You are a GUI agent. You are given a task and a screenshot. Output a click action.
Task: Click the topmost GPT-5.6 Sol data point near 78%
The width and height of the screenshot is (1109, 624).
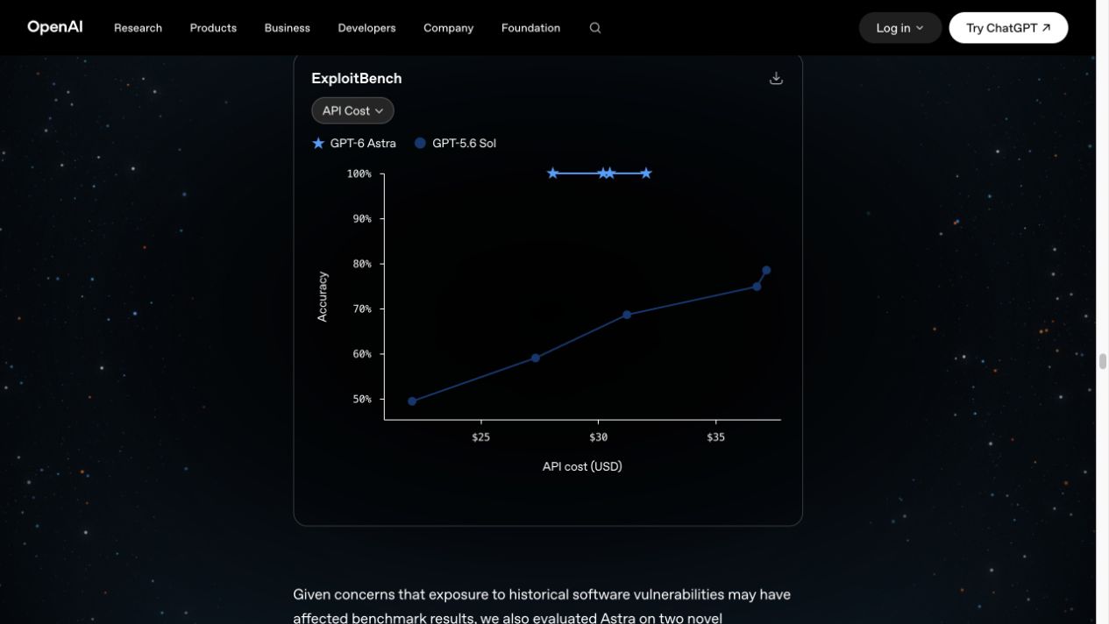(x=766, y=271)
